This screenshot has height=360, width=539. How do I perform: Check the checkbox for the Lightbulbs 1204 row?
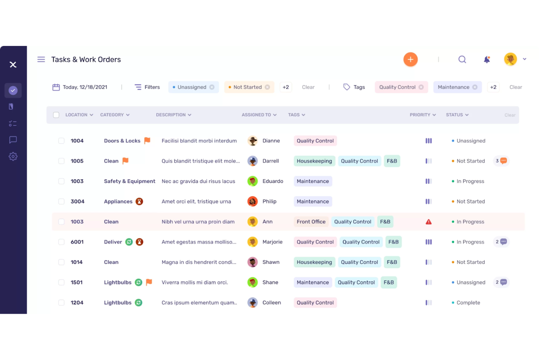[x=61, y=302]
